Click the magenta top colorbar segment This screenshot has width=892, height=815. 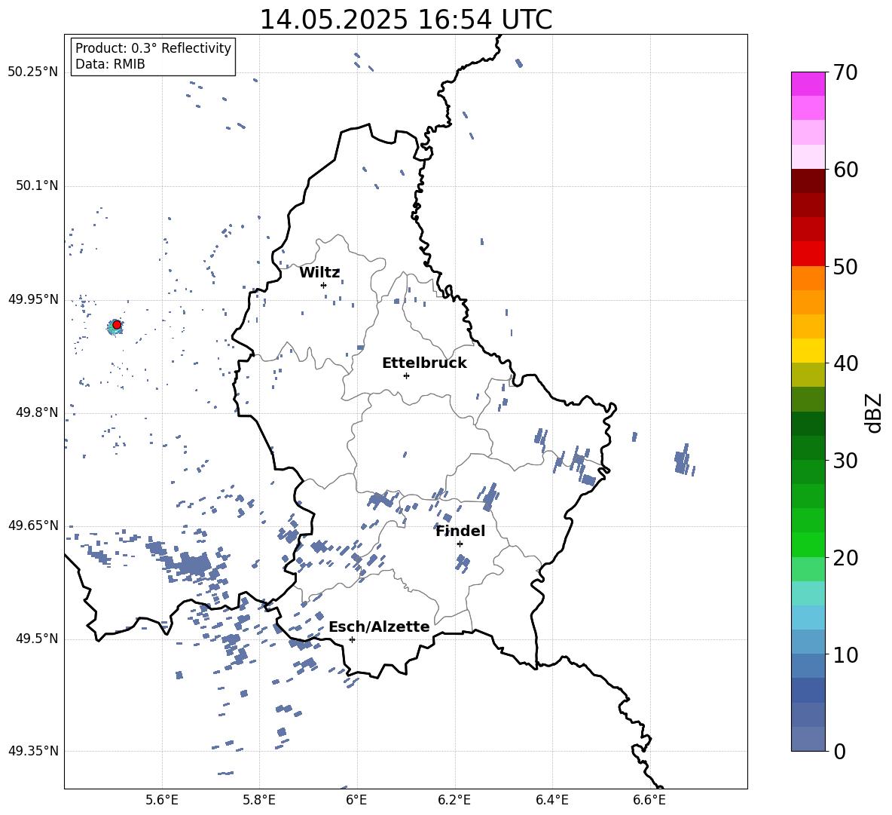[808, 84]
